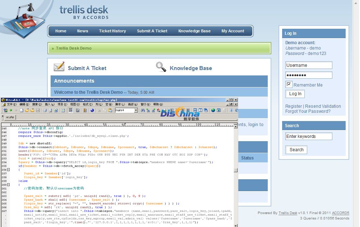This screenshot has height=227, width=360.
Task: Collapse the code fold at line 260
Action: coord(9,185)
